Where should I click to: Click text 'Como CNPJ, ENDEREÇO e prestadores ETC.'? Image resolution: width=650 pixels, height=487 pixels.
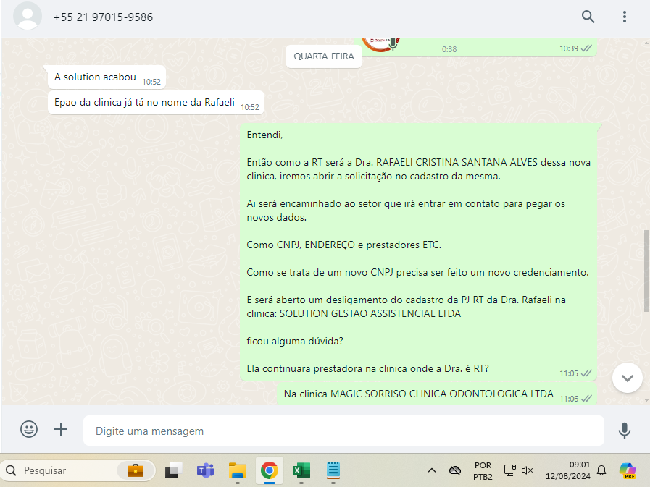click(x=343, y=245)
